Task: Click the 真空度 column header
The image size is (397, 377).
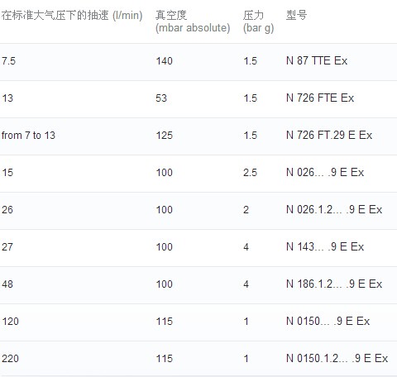Action: [193, 21]
